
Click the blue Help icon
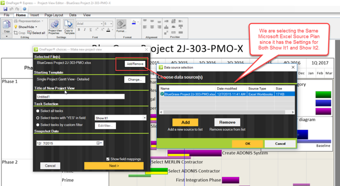pyautogui.click(x=25, y=9)
